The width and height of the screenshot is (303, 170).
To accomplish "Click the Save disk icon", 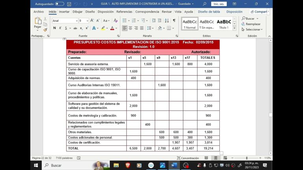I will pos(69,4).
